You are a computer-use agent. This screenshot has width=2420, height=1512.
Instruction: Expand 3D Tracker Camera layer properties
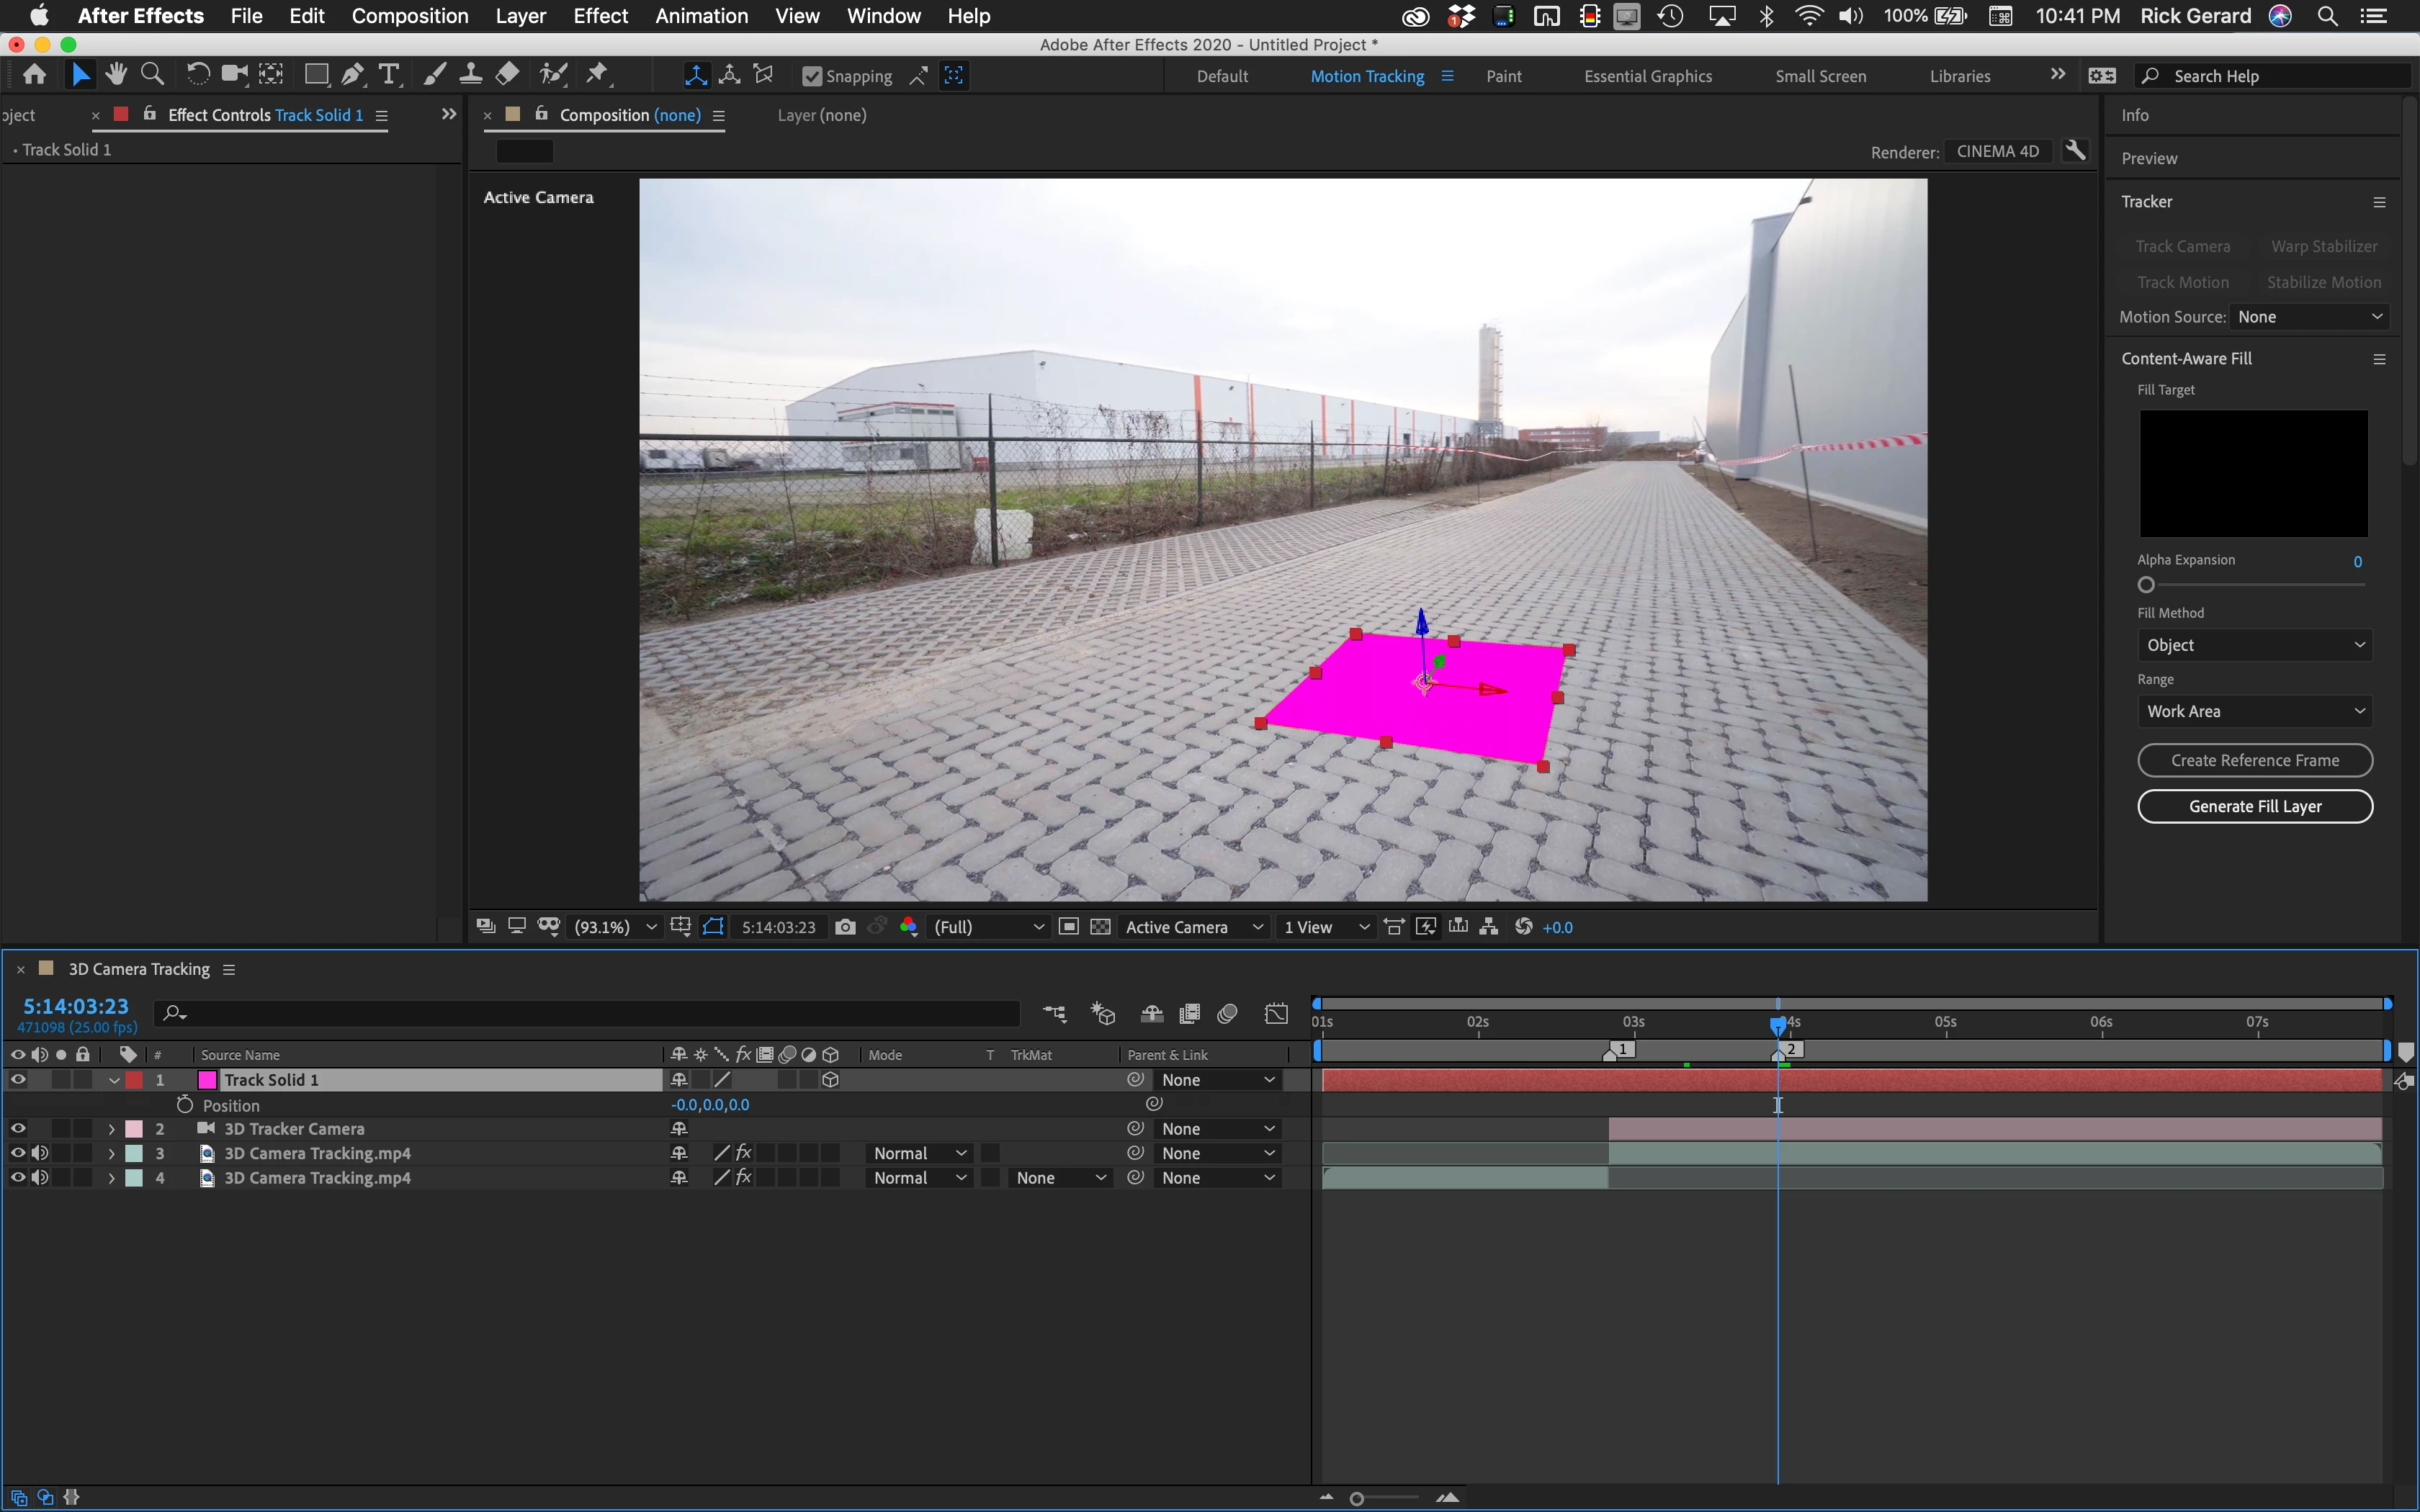tap(111, 1129)
